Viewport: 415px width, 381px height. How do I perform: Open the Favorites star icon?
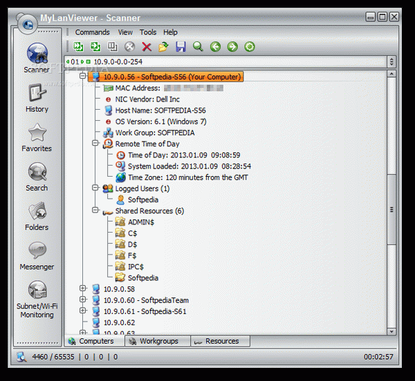click(x=37, y=132)
